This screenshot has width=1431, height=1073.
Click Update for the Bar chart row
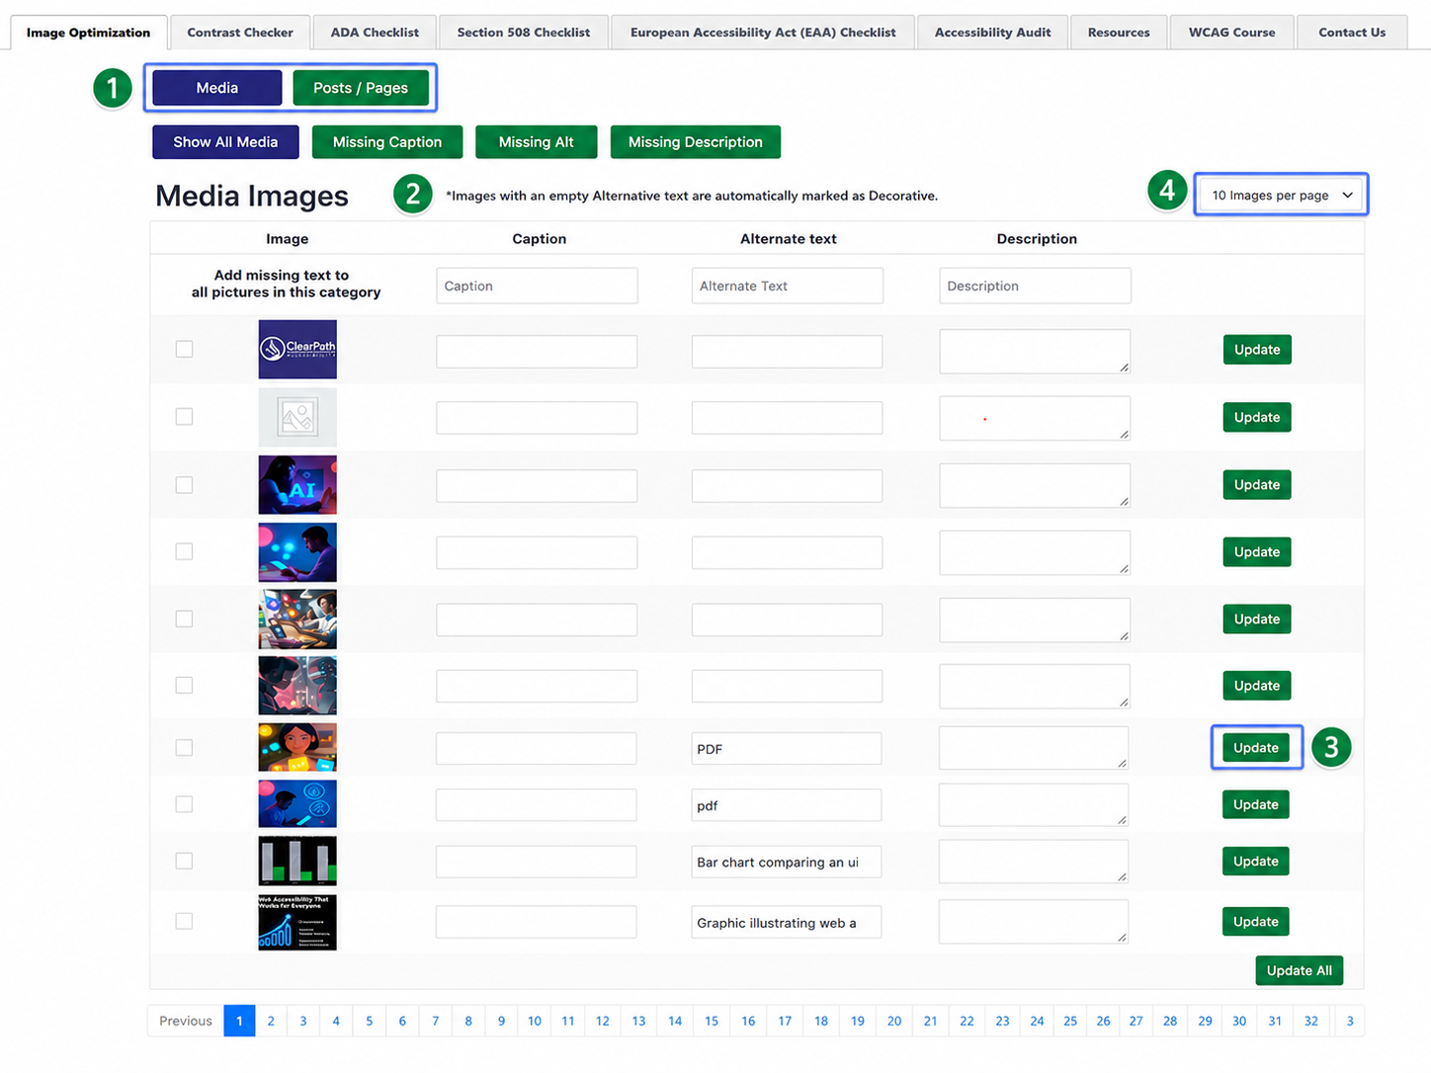pyautogui.click(x=1256, y=862)
